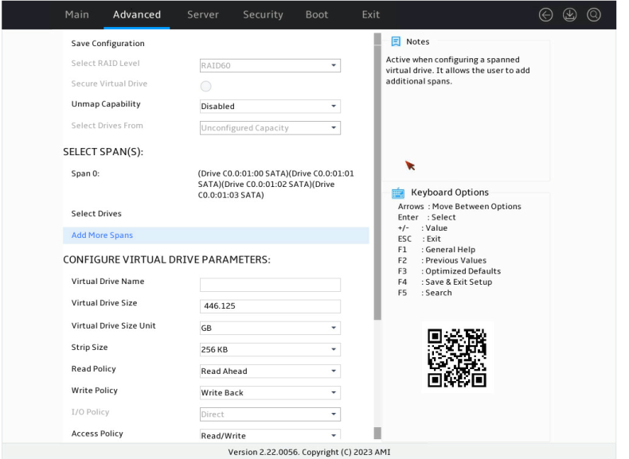Expand the Strip Size dropdown
This screenshot has width=629, height=459.
(x=270, y=349)
